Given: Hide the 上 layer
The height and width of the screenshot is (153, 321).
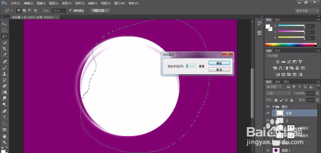Looking at the screenshot, I should (268, 120).
